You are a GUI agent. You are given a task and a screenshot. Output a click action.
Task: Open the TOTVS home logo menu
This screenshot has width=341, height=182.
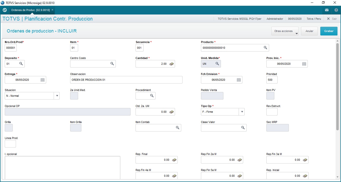tap(4, 10)
